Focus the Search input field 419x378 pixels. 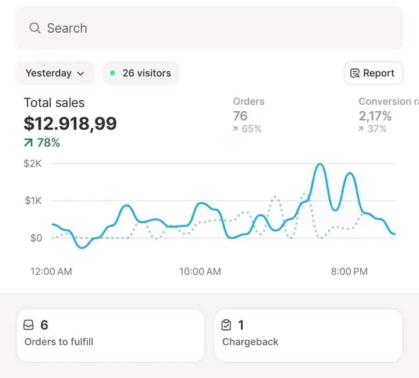pos(210,28)
